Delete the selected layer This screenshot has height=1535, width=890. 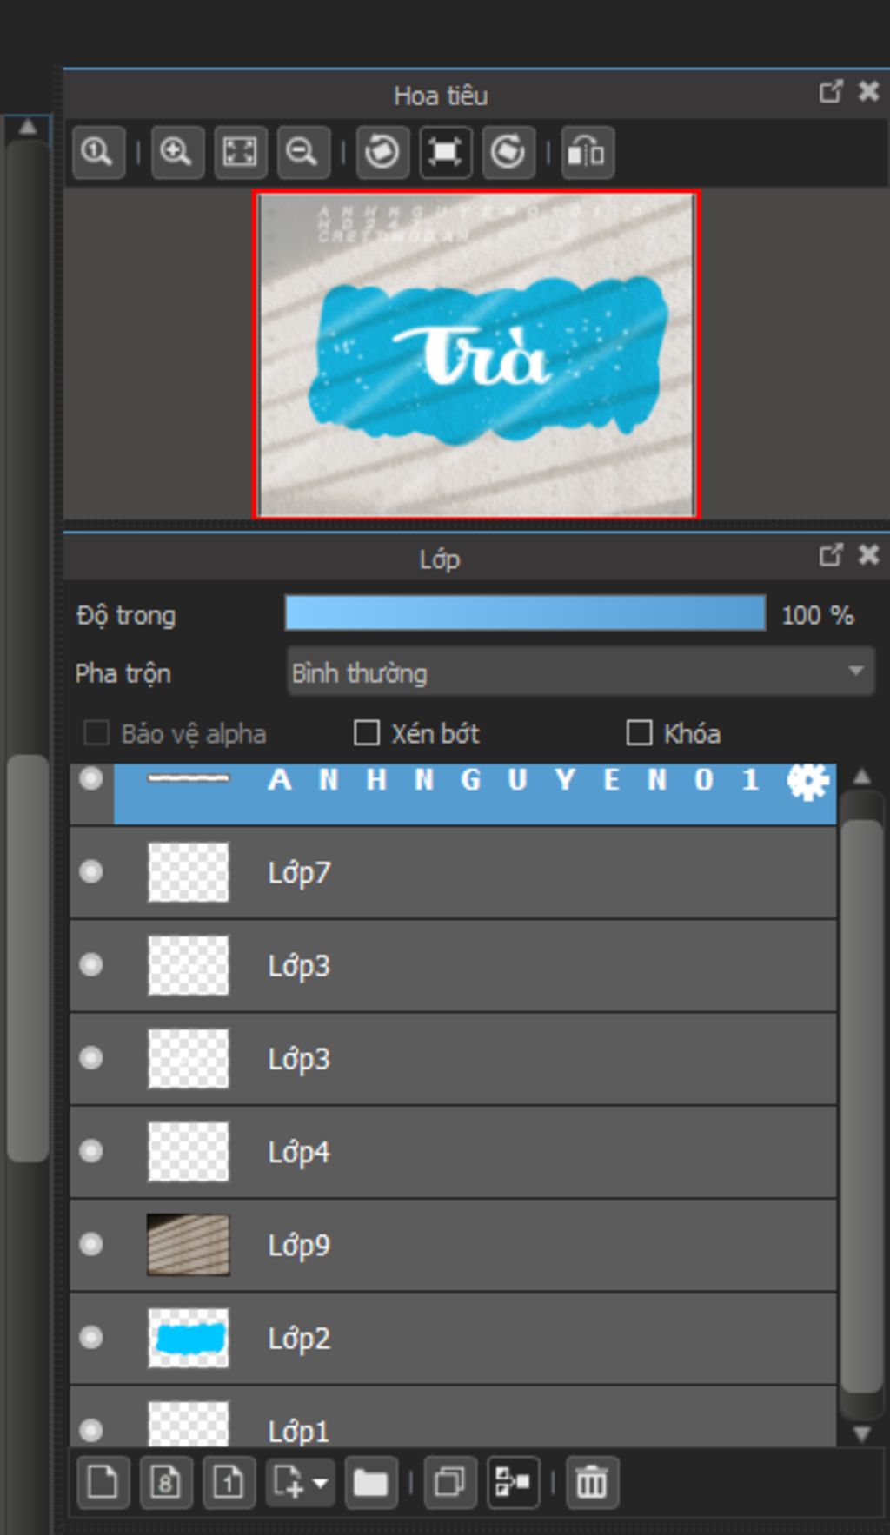coord(592,1481)
